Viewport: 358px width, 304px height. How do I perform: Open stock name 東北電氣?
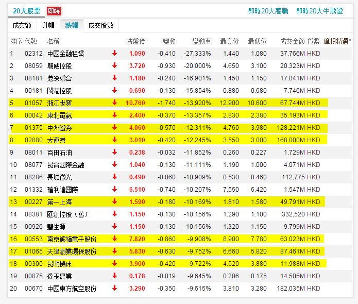point(60,115)
